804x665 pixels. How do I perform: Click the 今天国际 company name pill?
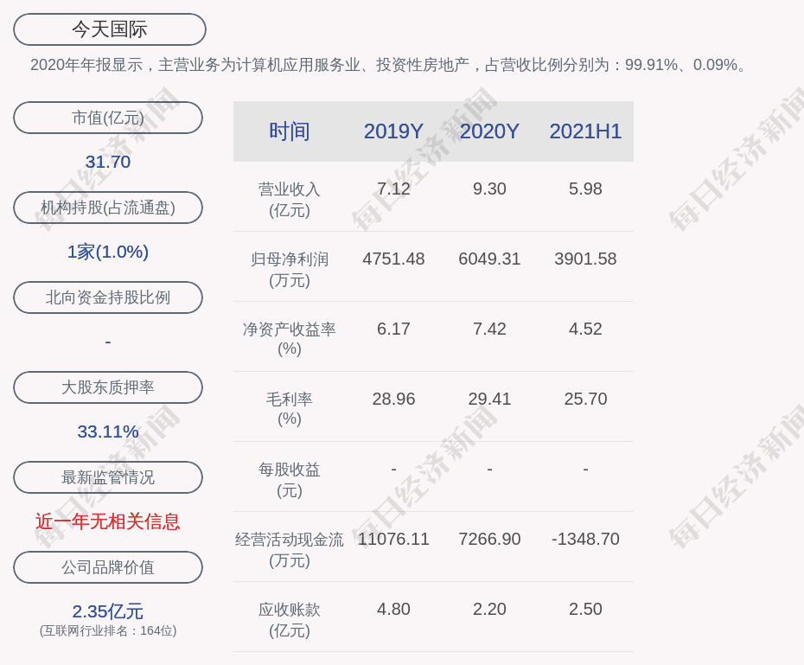tap(110, 29)
